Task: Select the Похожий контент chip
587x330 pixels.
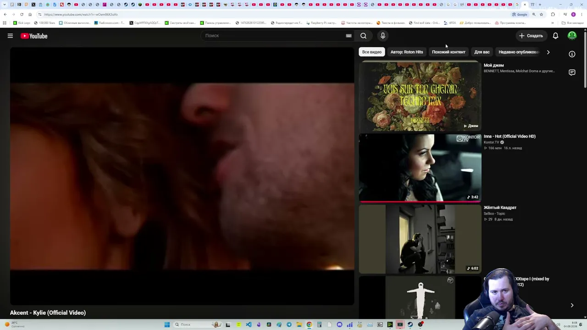Action: pos(449,52)
